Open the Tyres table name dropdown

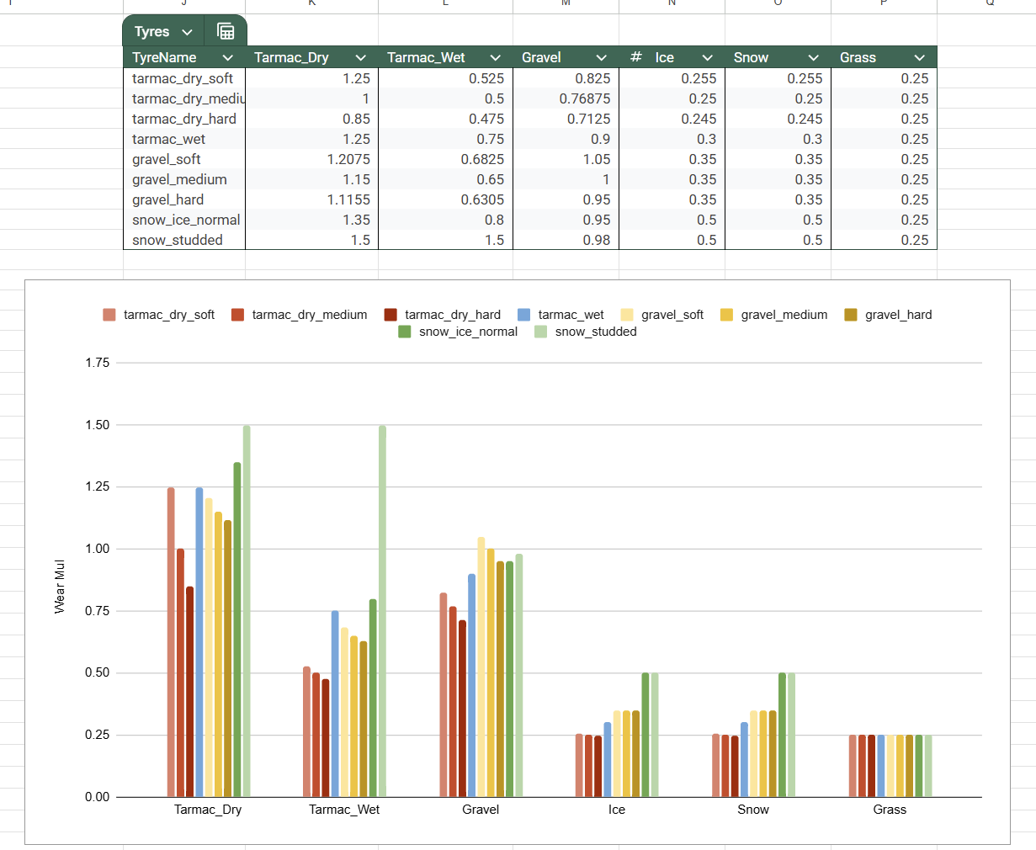(187, 32)
